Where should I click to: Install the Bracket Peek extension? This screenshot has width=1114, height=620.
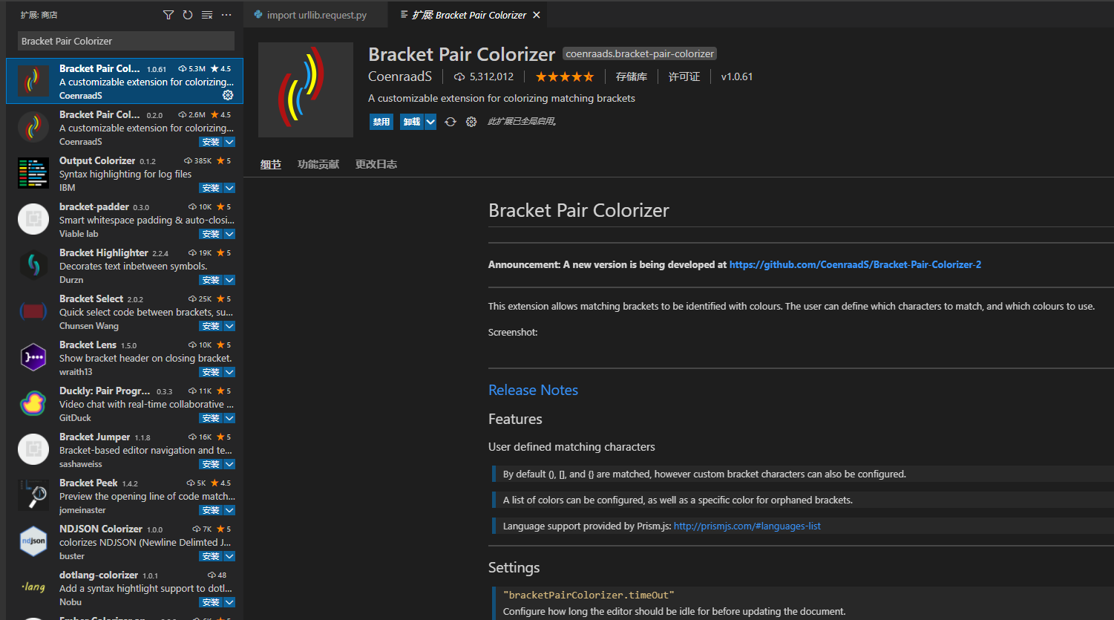(211, 510)
